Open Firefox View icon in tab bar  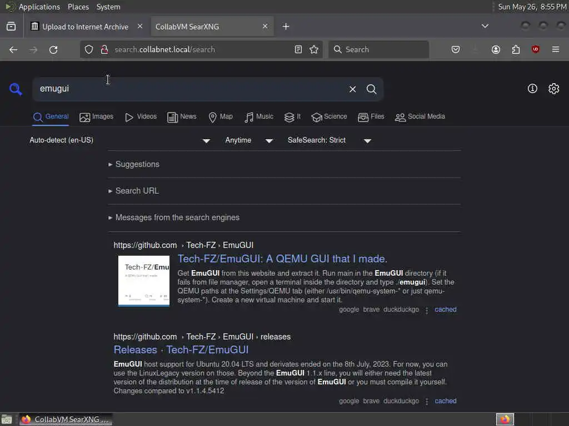click(11, 27)
